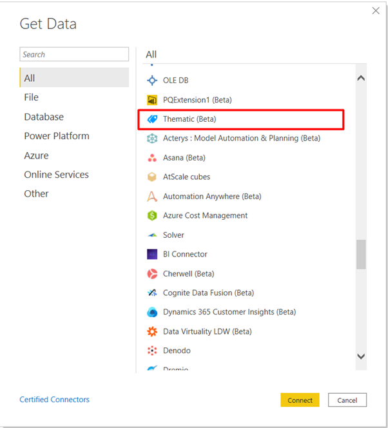Viewport: 388px width, 428px height.
Task: Click the scrollbar down arrow
Action: 361,356
